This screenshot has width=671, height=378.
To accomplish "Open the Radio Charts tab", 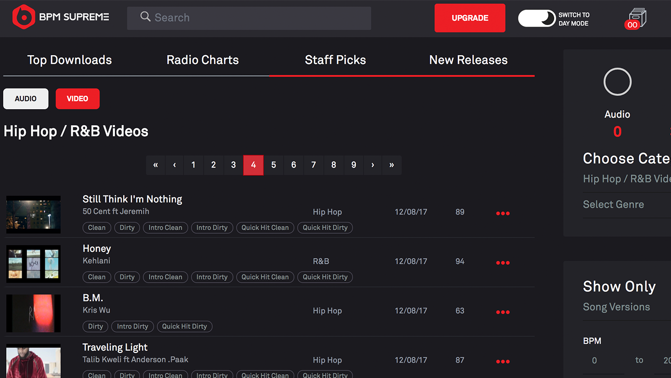I will click(202, 60).
